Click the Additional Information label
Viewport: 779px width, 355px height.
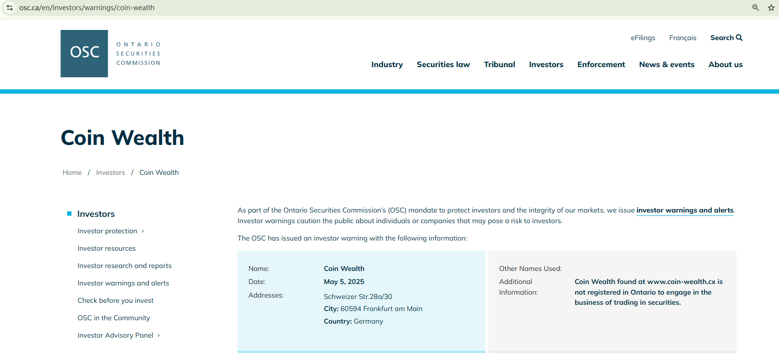click(x=519, y=287)
